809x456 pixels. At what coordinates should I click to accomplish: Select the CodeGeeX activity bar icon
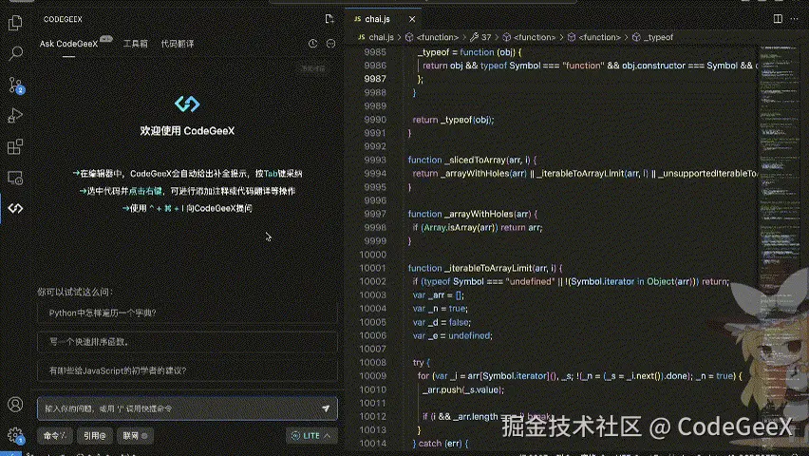(x=15, y=208)
